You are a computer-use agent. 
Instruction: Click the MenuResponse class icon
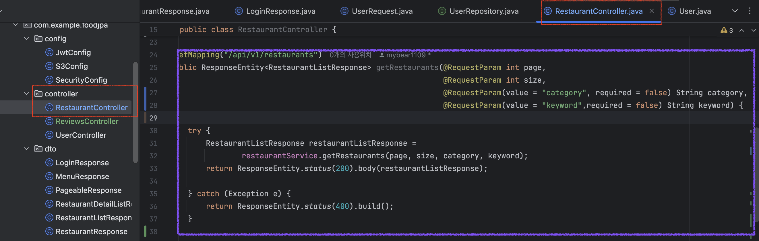coord(49,176)
